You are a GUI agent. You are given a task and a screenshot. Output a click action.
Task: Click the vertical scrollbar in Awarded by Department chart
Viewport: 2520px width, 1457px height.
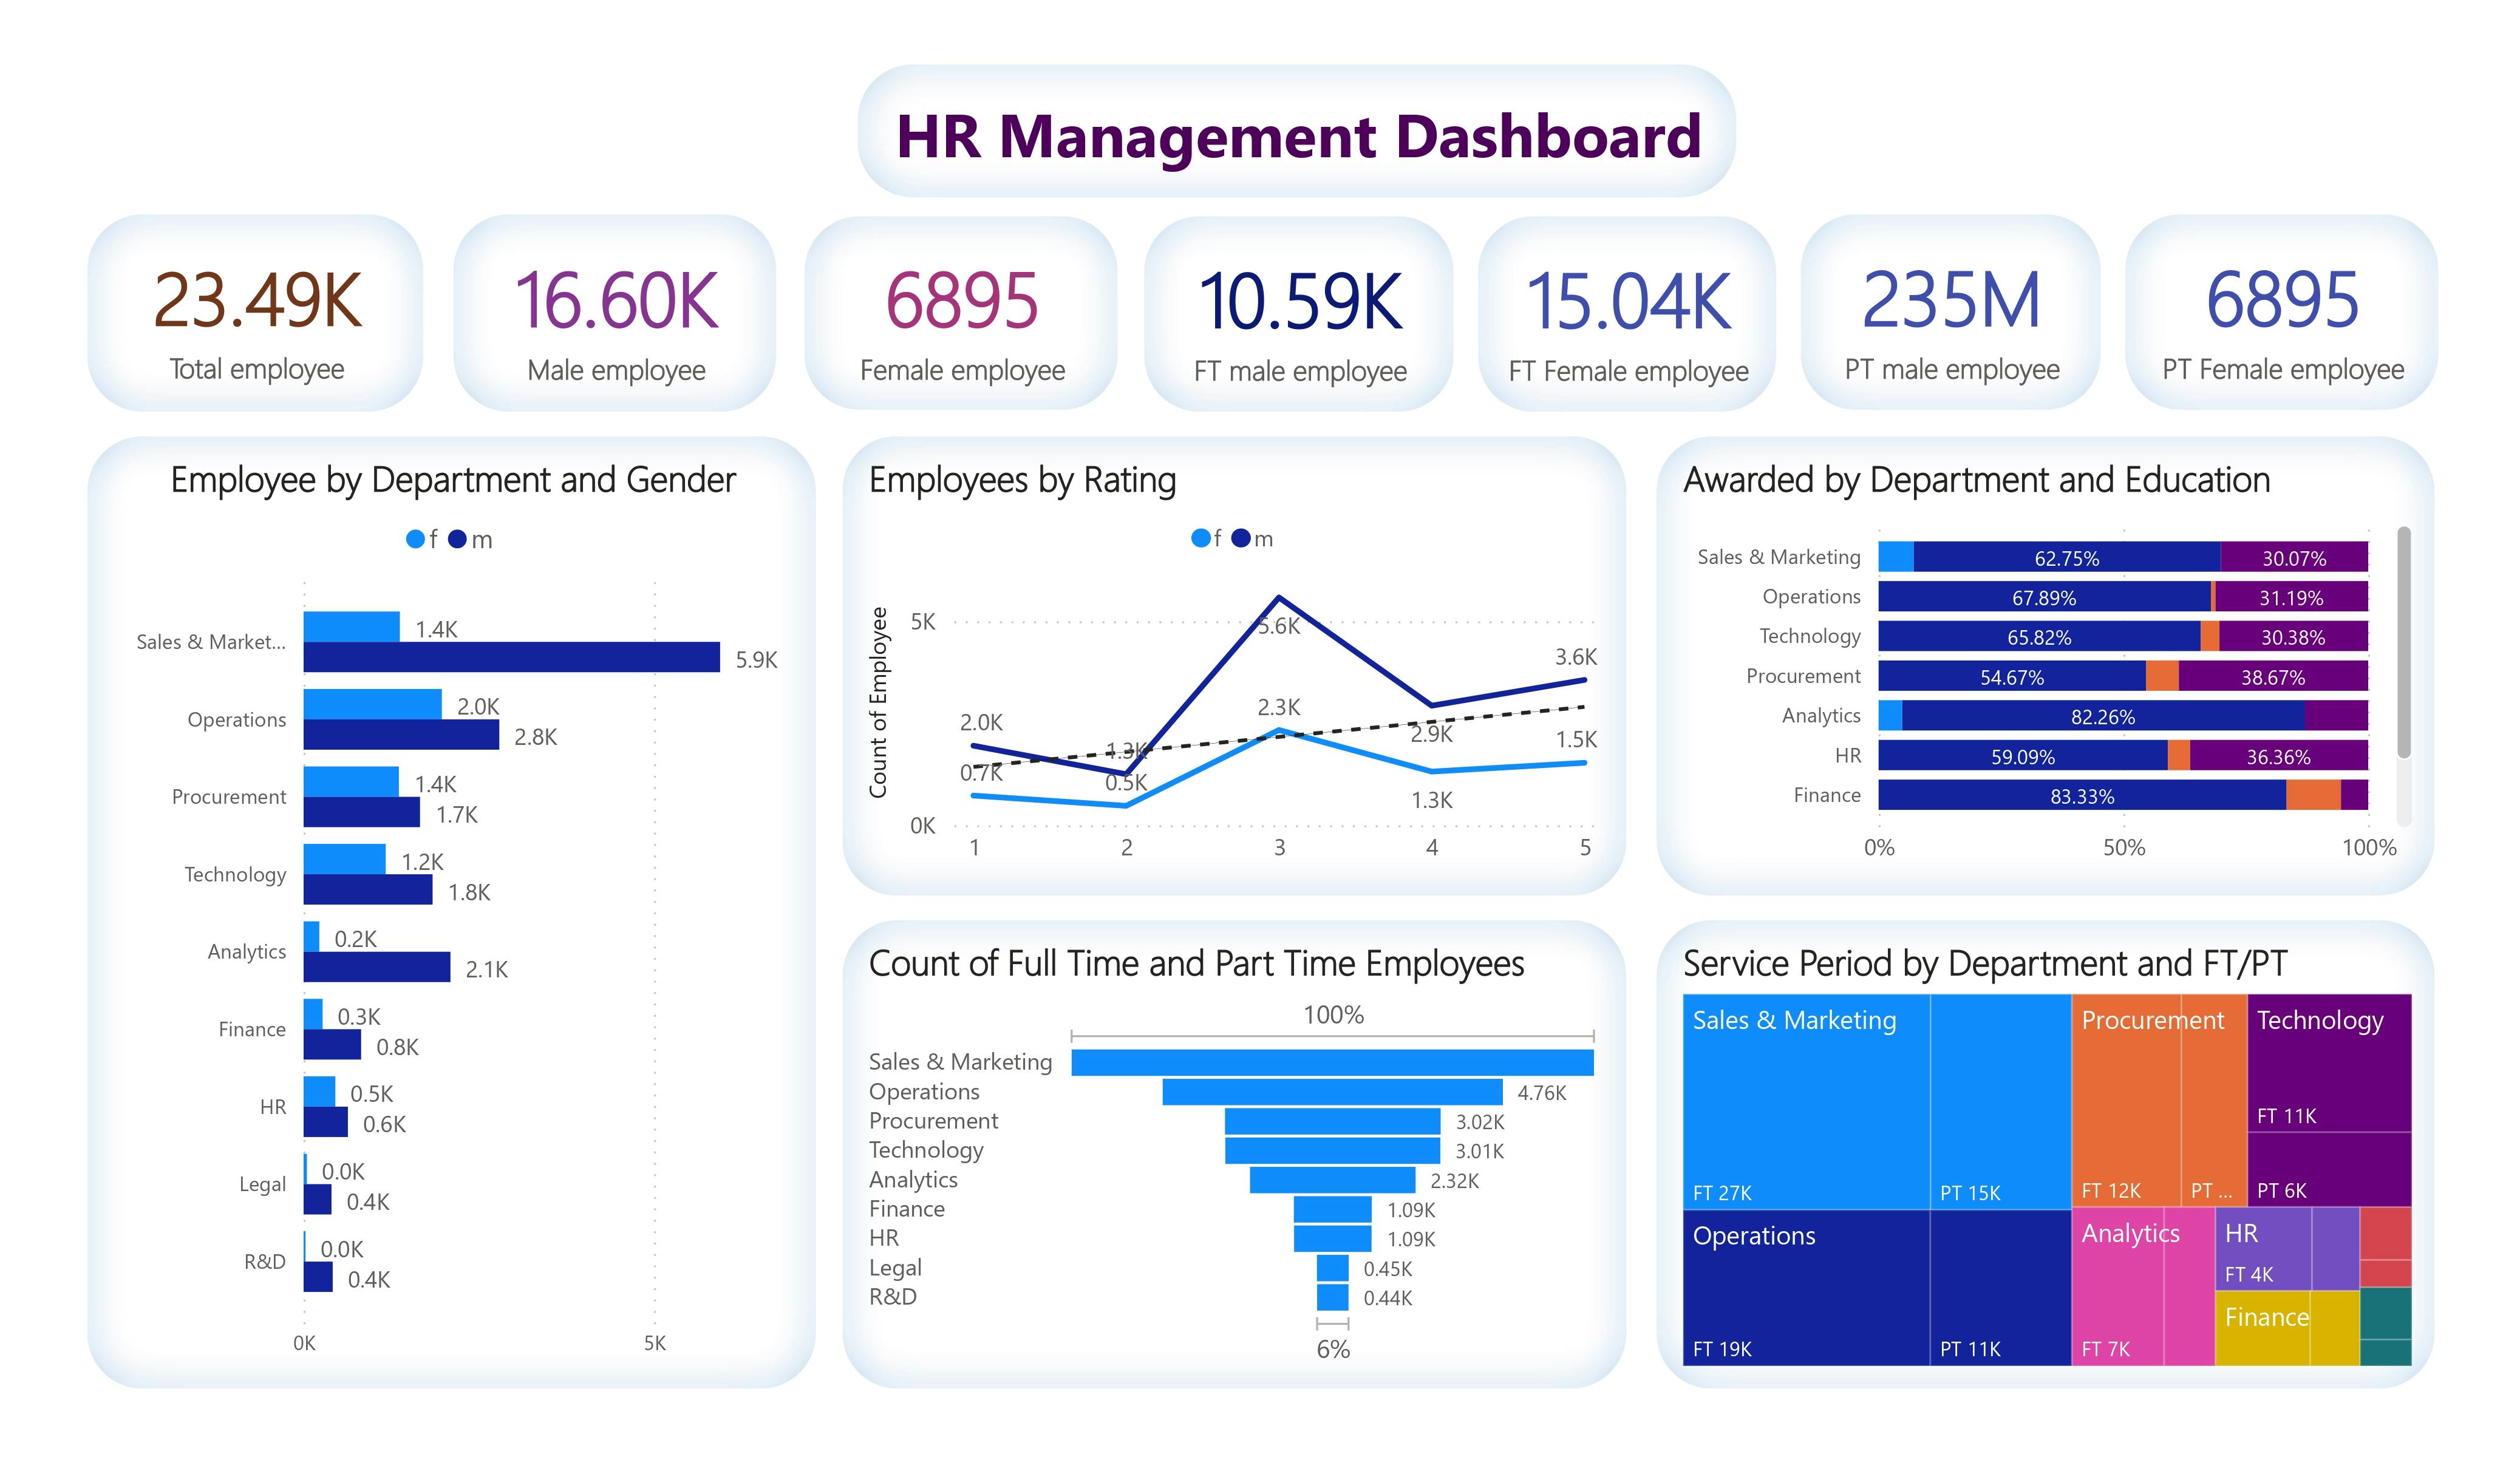2403,642
